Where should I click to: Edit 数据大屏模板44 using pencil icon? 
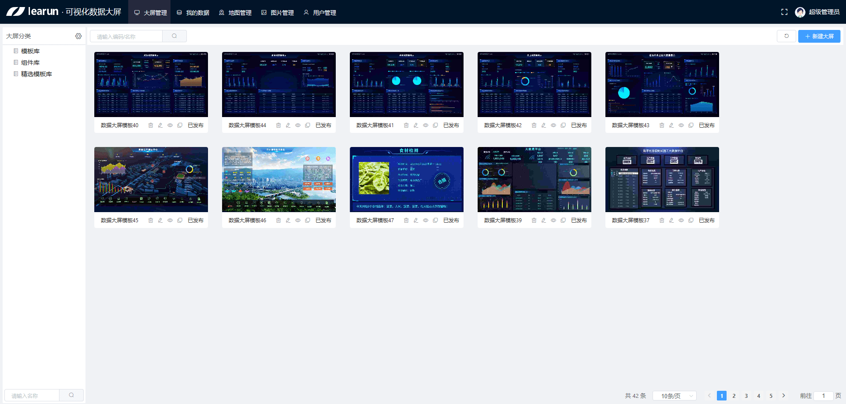click(288, 125)
